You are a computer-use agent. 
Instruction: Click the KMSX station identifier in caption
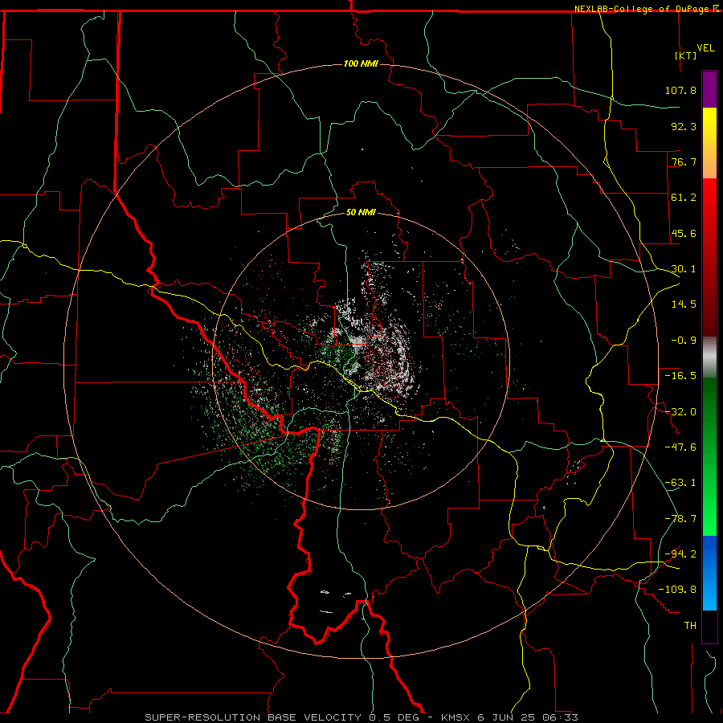[456, 717]
